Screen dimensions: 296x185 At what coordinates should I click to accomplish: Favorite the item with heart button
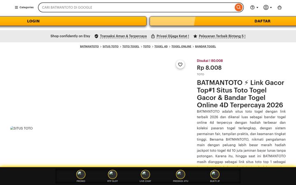coord(180,65)
